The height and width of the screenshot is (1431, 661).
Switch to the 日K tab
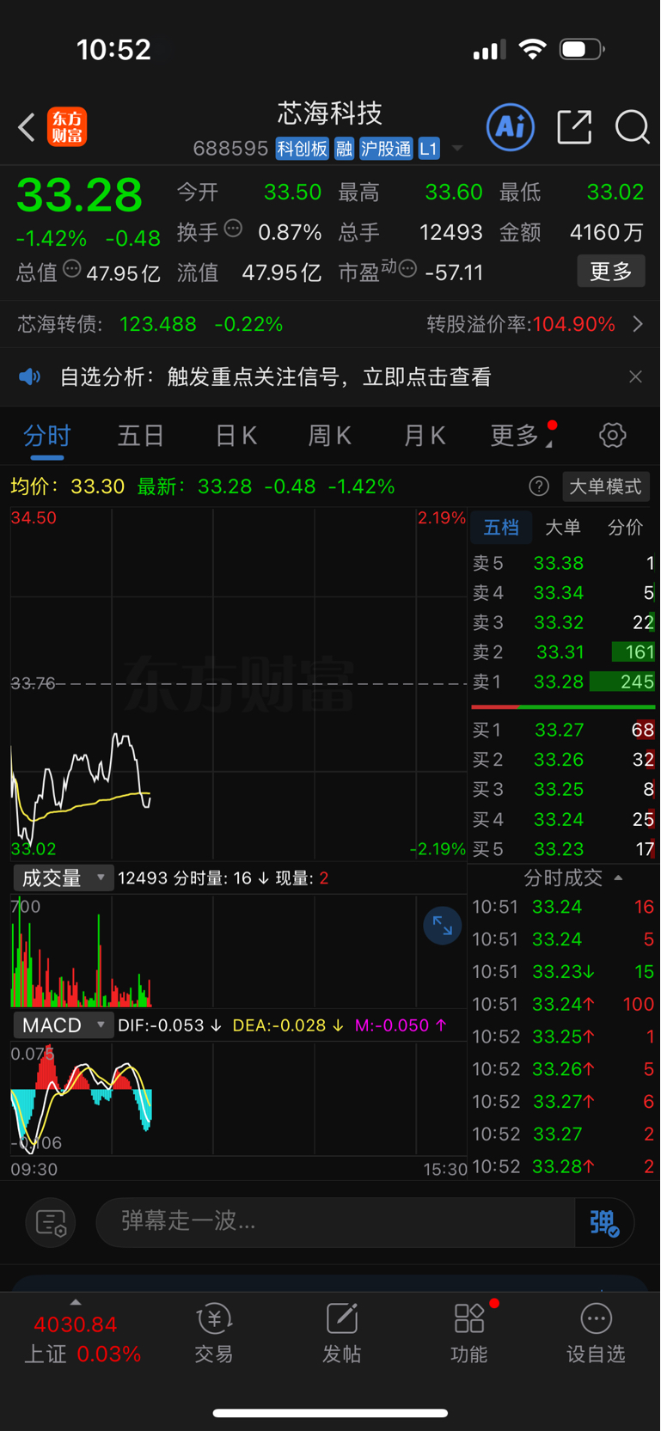point(236,436)
